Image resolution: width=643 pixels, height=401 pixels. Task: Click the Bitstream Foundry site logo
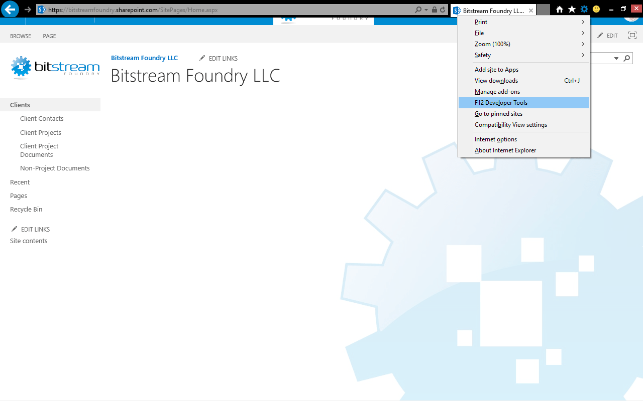click(54, 67)
